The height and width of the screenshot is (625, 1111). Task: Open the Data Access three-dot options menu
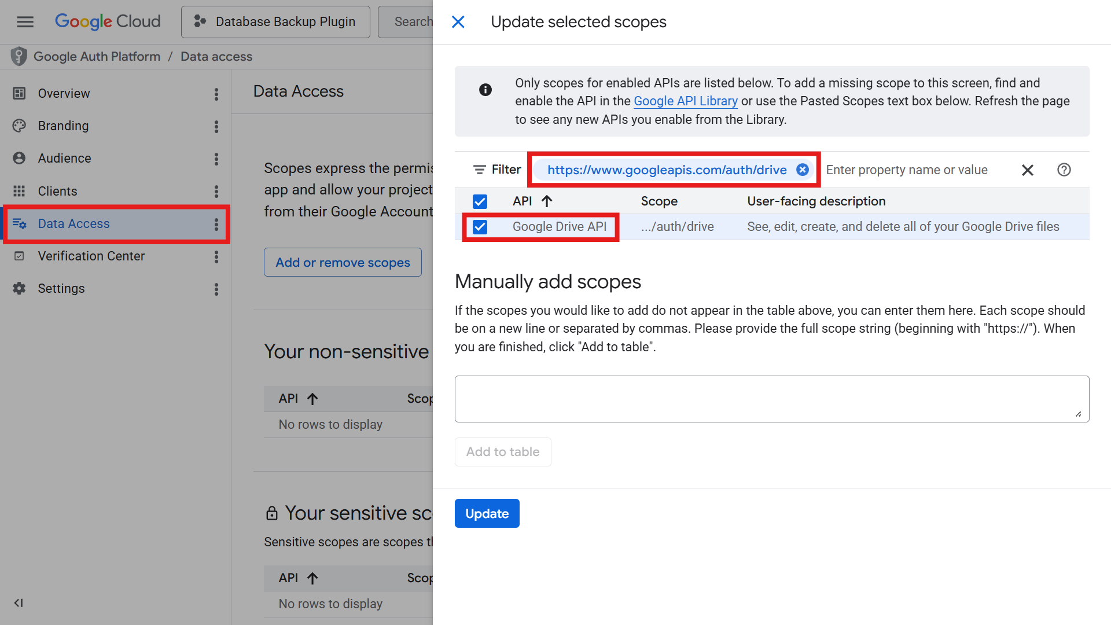coord(216,225)
